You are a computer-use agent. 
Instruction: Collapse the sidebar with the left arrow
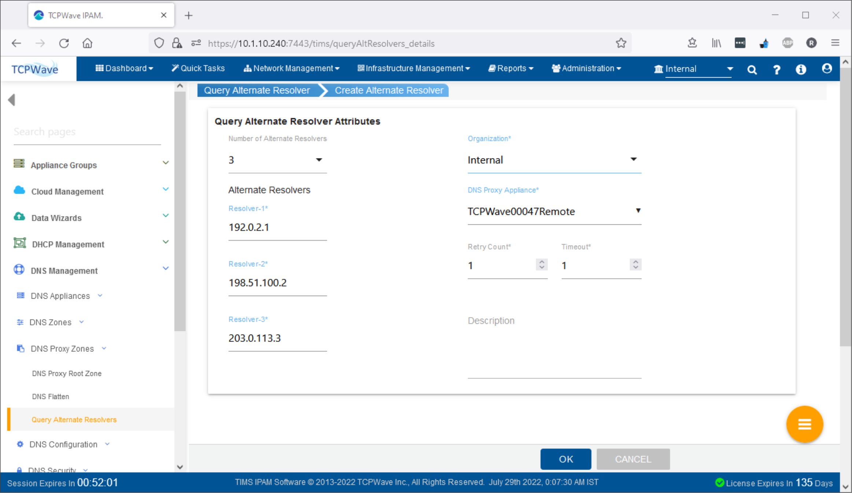coord(12,100)
